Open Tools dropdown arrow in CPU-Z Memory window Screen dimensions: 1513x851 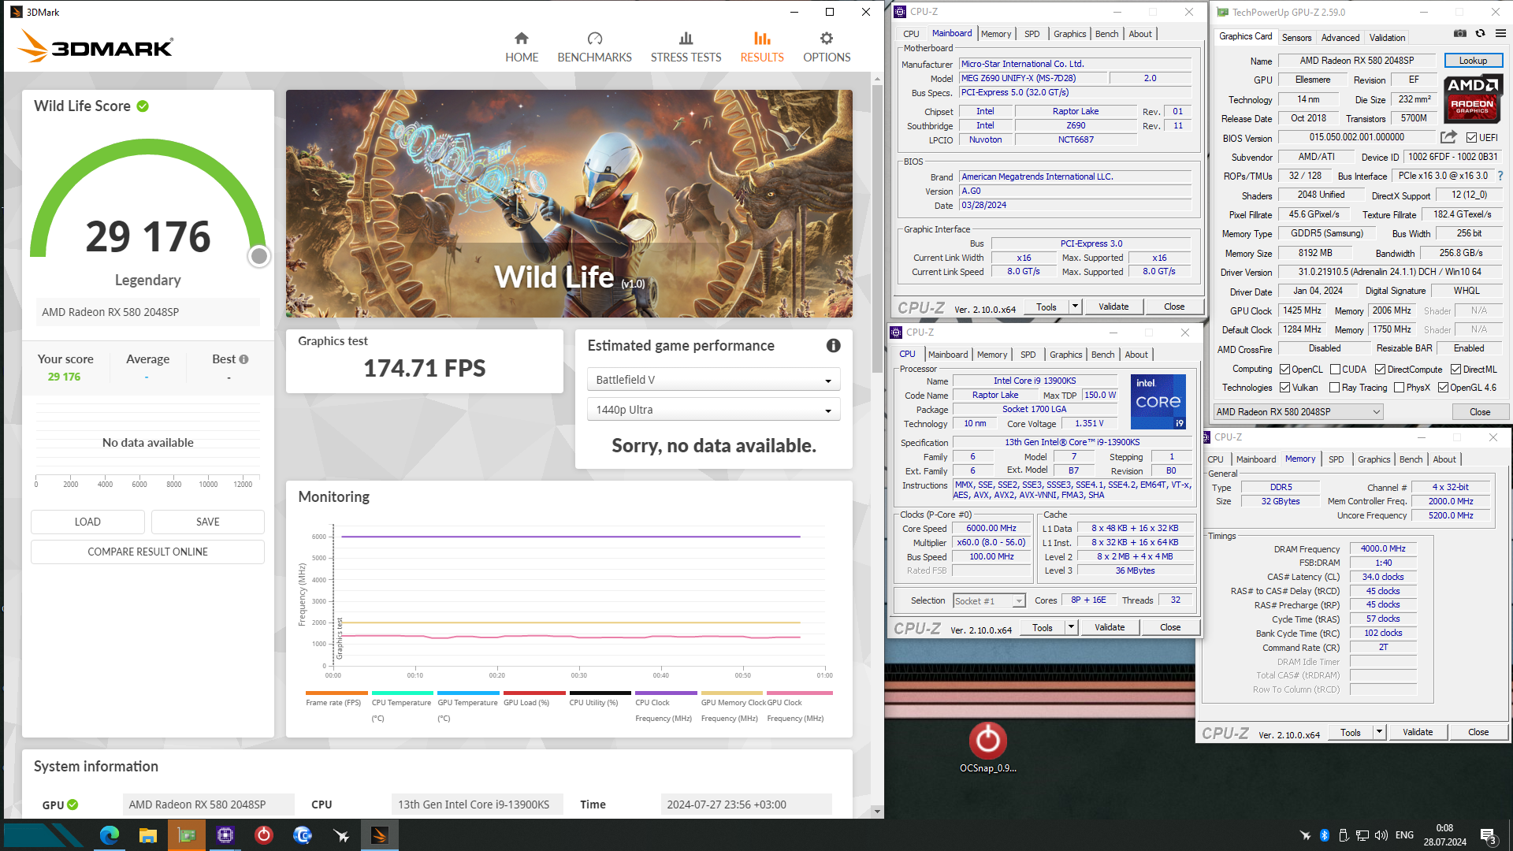click(1379, 733)
